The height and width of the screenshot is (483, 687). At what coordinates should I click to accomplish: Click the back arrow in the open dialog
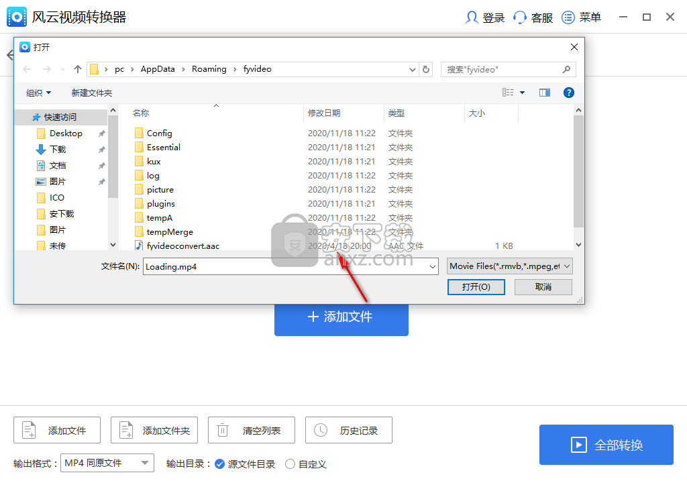pos(27,69)
